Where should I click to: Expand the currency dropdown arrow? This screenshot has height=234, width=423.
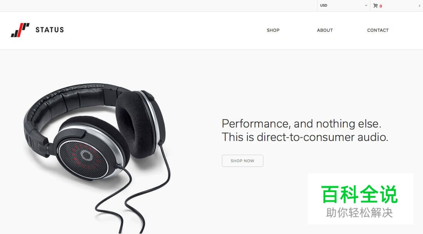[366, 5]
